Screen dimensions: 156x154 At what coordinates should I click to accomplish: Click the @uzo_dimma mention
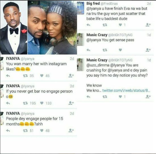(x=98, y=65)
